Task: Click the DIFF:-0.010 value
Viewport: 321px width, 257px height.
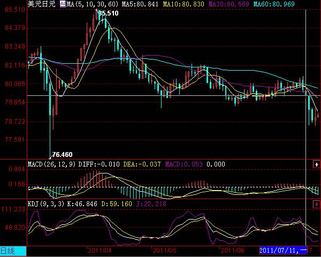Action: point(99,164)
